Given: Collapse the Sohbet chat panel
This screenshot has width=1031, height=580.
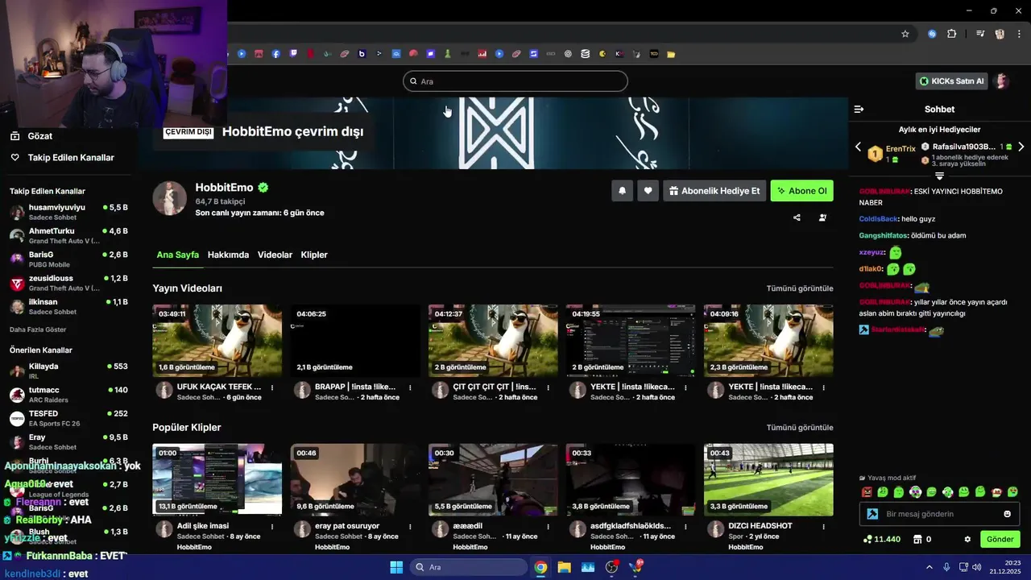Looking at the screenshot, I should pos(859,109).
